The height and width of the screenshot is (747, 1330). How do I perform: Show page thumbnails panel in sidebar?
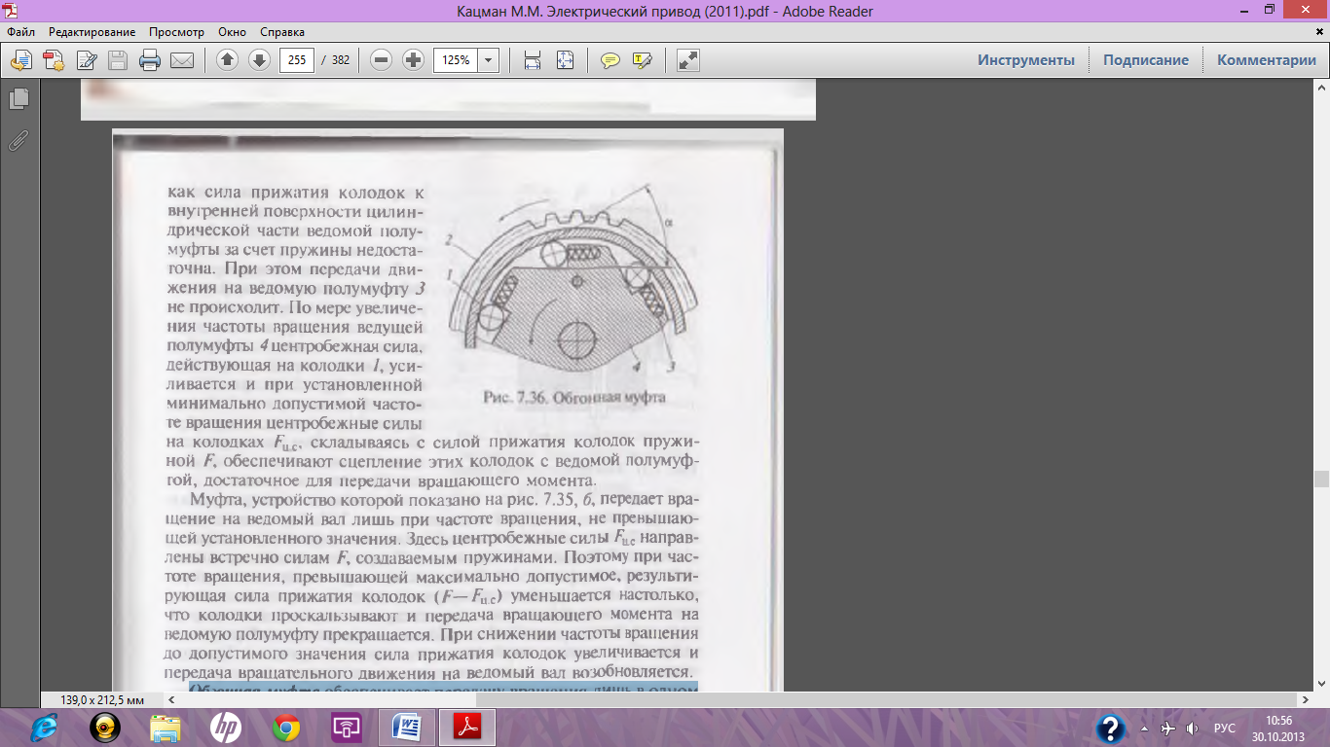click(x=18, y=98)
